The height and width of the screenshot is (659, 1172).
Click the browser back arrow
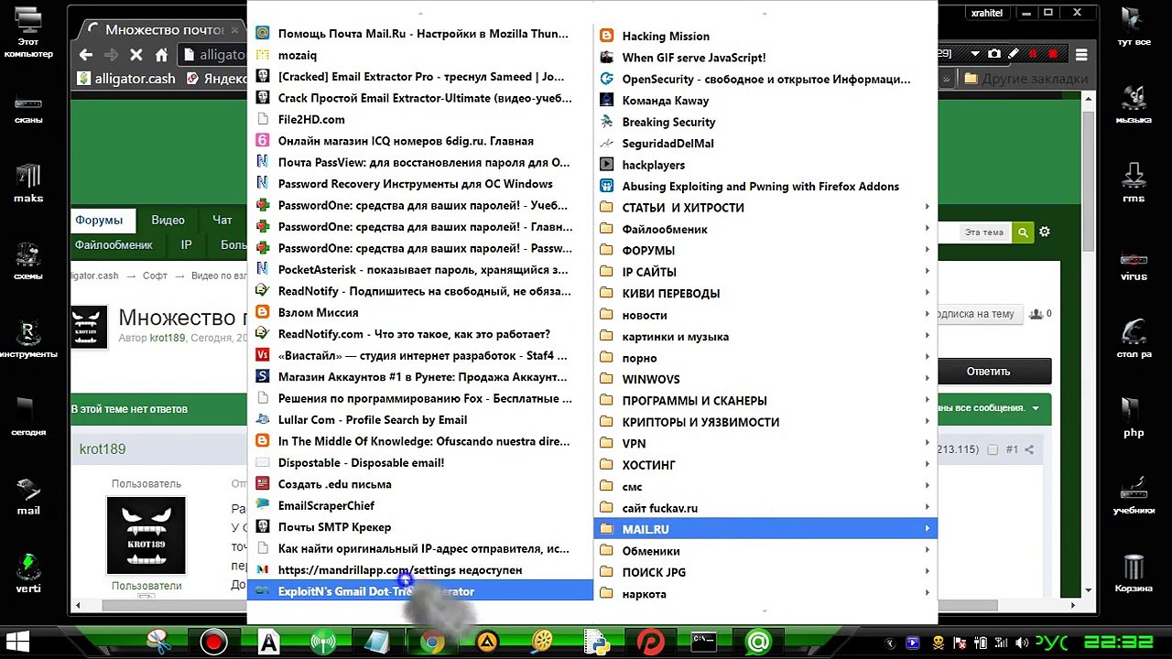click(x=86, y=55)
